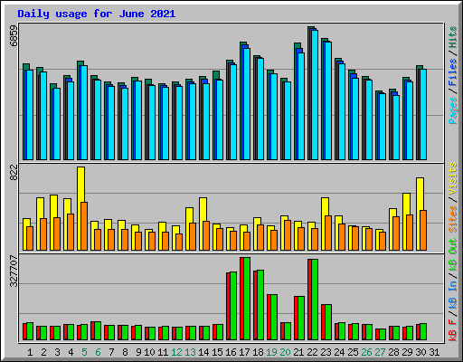This screenshot has height=362, width=463.
Task: Click day 9 on the x-axis
Action: [138, 352]
